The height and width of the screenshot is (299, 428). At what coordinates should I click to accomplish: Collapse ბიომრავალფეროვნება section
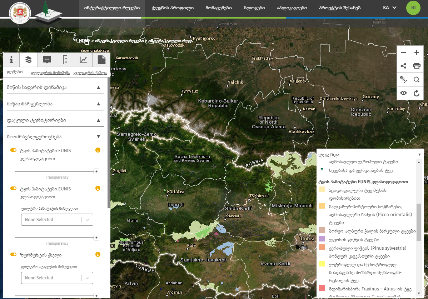[55, 137]
